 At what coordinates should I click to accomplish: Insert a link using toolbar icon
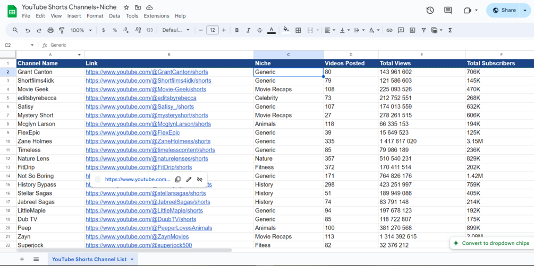pos(389,30)
